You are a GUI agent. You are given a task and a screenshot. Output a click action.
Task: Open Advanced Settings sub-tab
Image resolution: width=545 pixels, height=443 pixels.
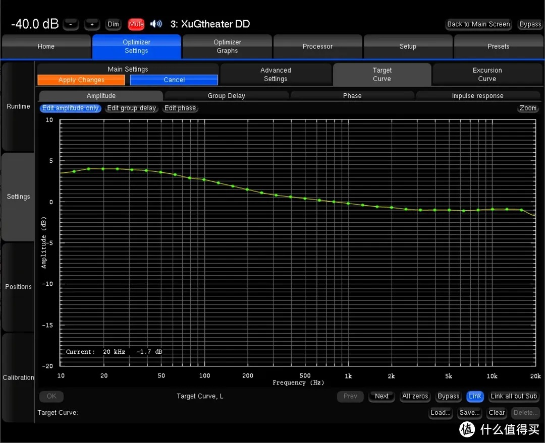(276, 75)
